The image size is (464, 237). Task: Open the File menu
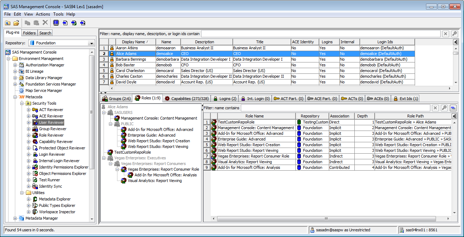[7, 14]
